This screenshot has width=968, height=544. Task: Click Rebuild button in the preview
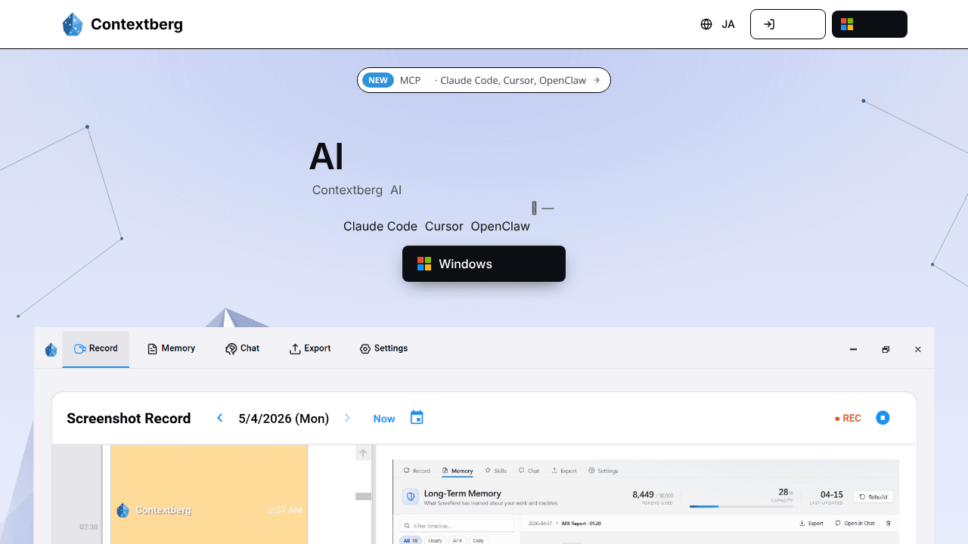coord(873,496)
